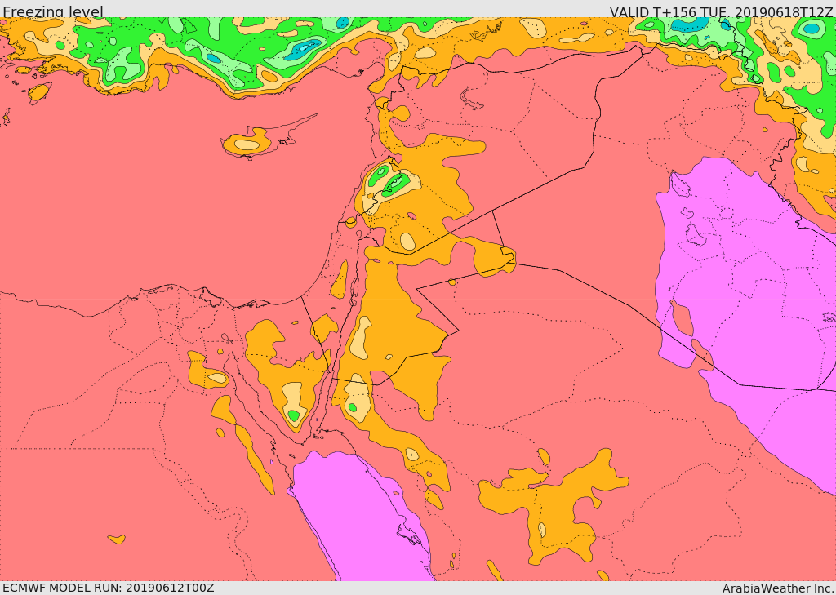Screen dimensions: 836x595
Task: Click the 'ECMWF MODEL RUN: 20190612T00Z' text
Action: coord(109,588)
